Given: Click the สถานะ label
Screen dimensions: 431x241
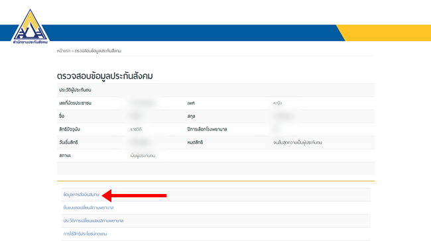Looking at the screenshot, I should click(65, 156).
